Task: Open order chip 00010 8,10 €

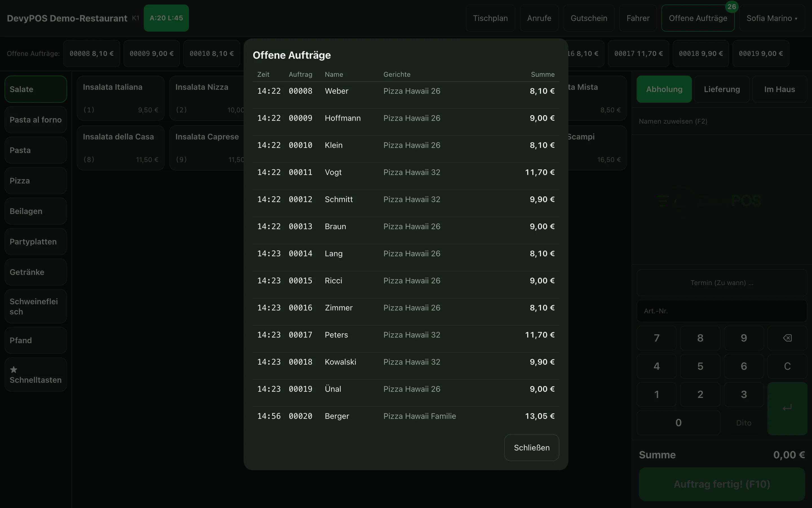Action: coord(211,54)
